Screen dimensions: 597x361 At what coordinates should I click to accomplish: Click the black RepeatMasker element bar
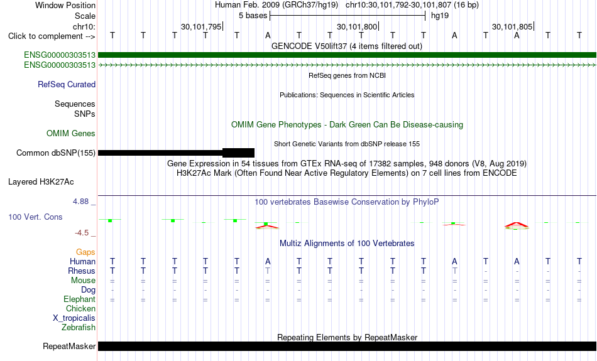click(x=347, y=346)
